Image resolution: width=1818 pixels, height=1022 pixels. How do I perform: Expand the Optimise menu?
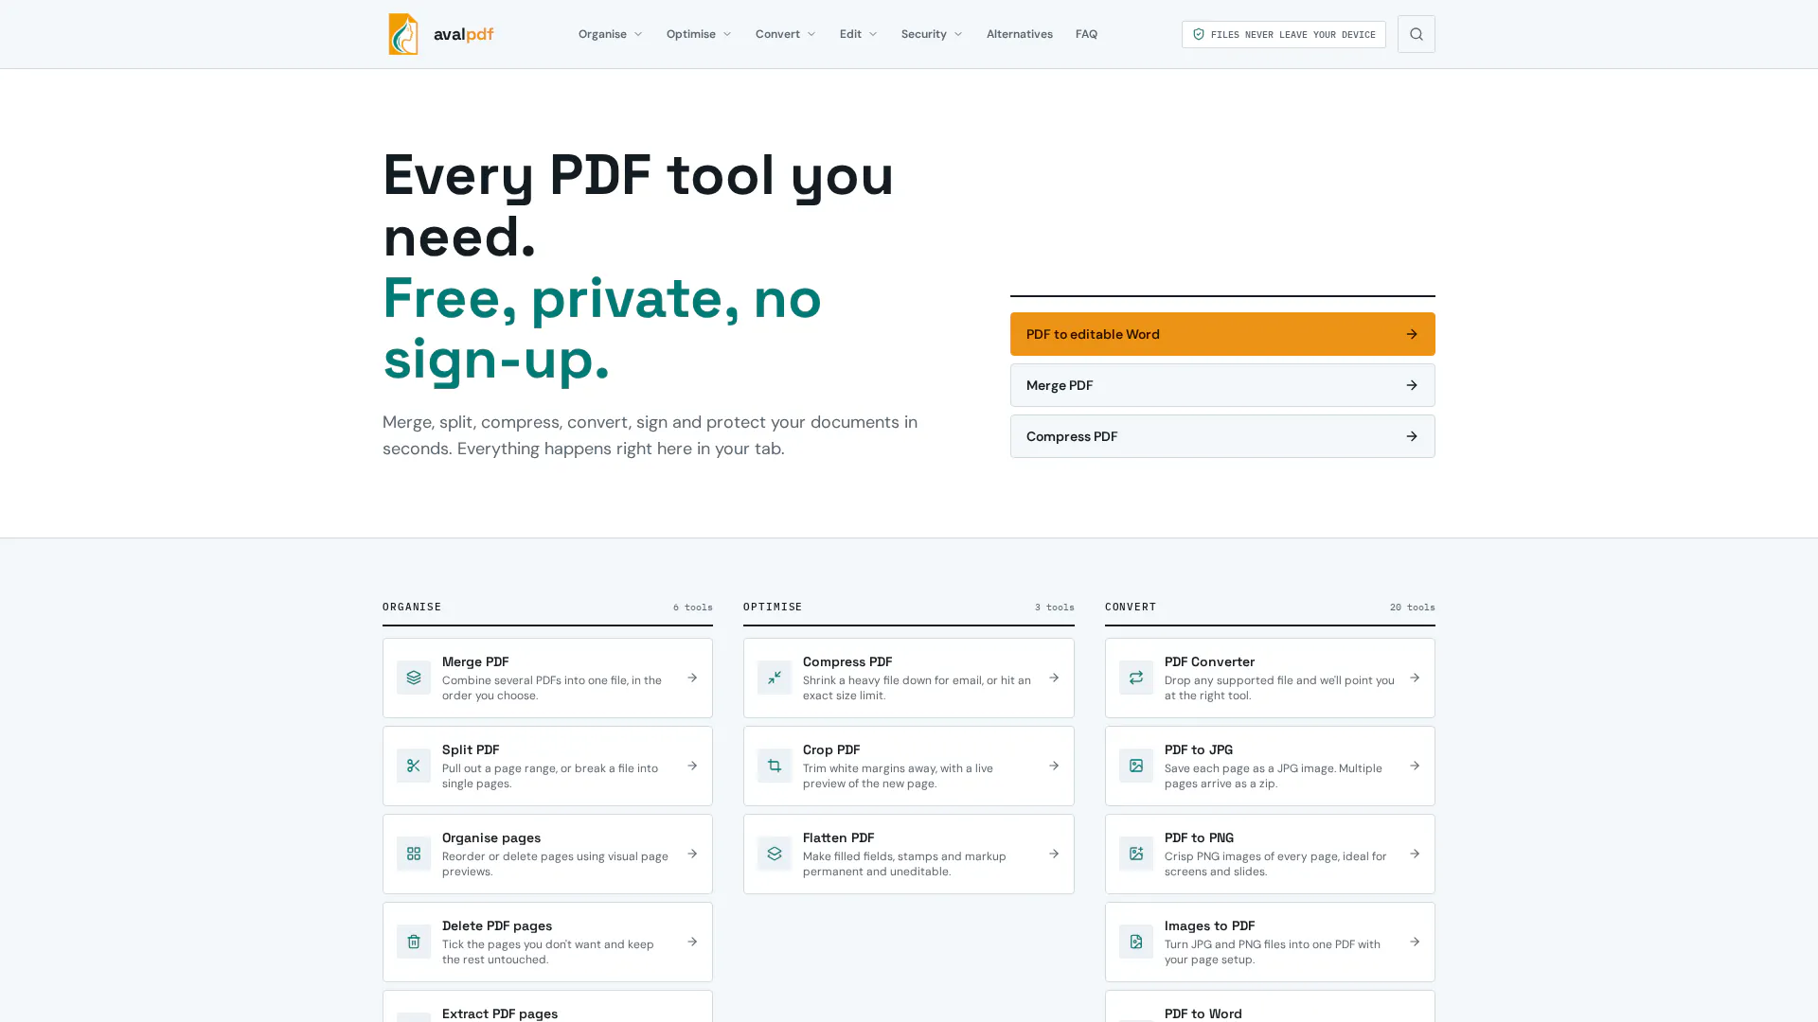click(x=699, y=34)
